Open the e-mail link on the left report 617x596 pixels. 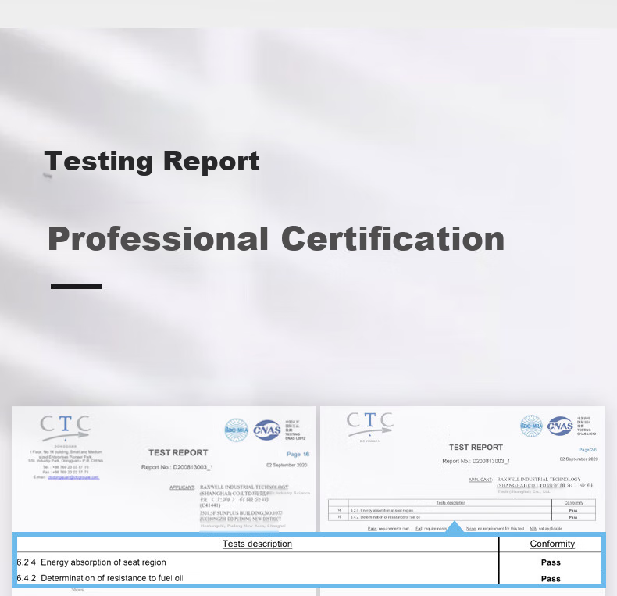[x=73, y=477]
